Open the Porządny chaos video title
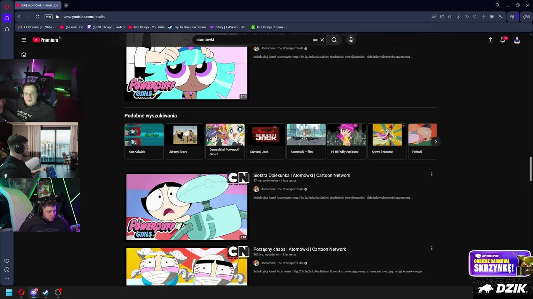 (300, 249)
